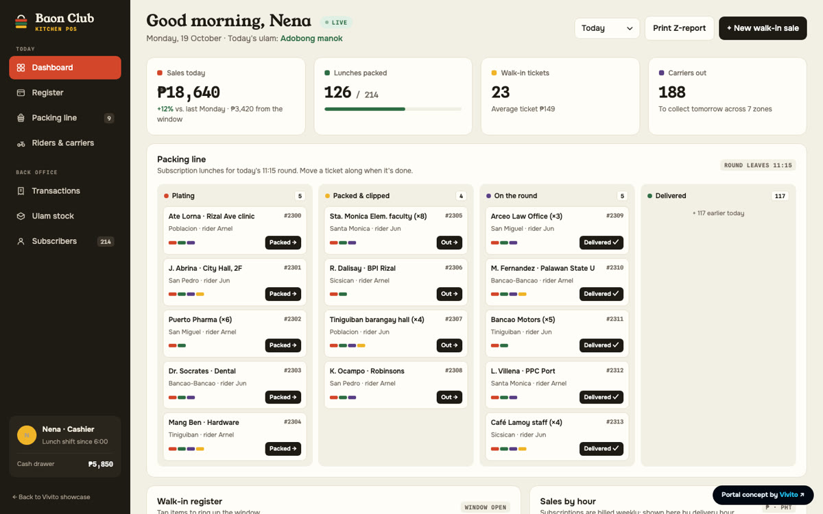Mark Puerto Pharma ticket as Packed
The height and width of the screenshot is (514, 823).
pos(283,345)
